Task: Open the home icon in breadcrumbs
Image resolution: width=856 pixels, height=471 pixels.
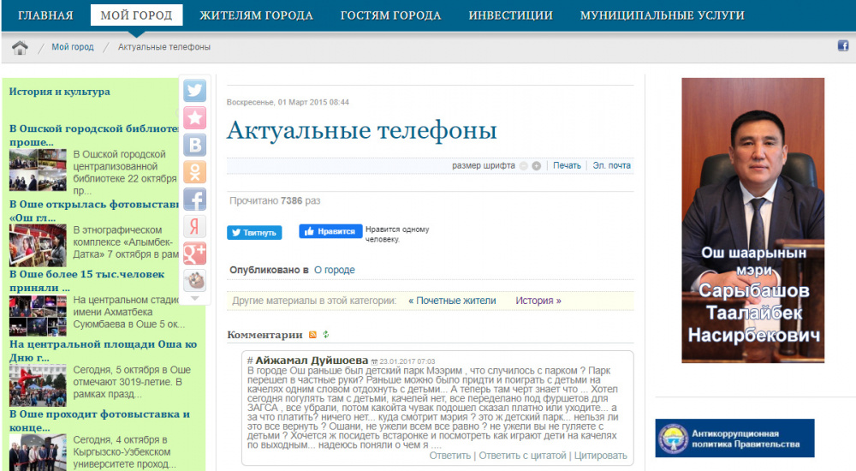Action: coord(21,47)
